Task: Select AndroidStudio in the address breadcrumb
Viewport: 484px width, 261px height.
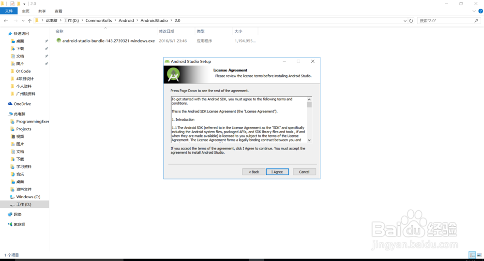Action: pyautogui.click(x=154, y=20)
